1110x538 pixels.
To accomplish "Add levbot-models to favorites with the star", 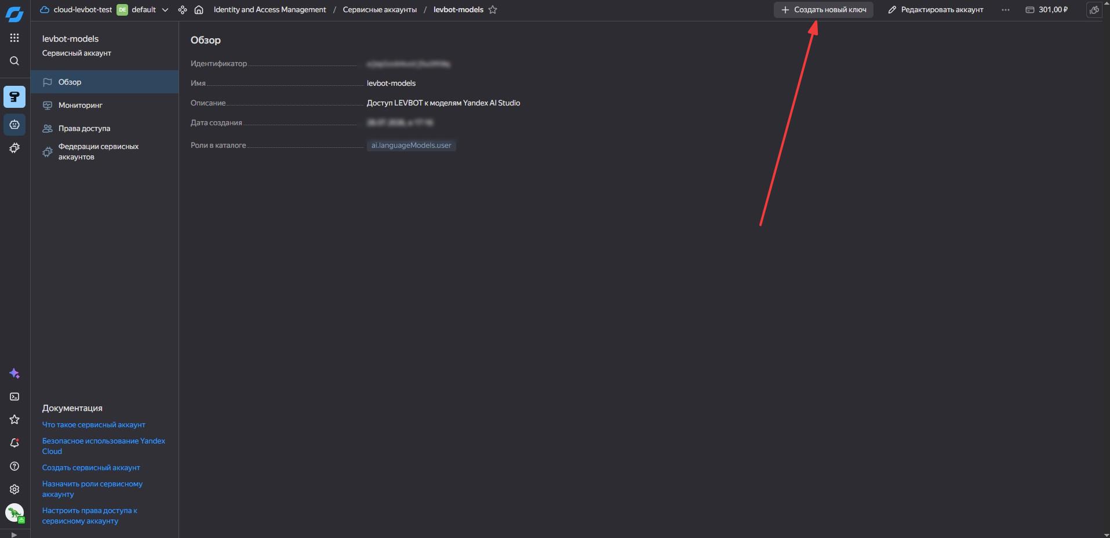I will (493, 10).
